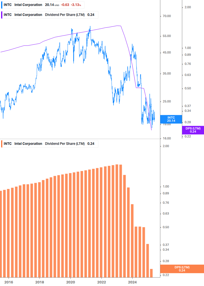This screenshot has height=286, width=204.
Task: Click the 16.00 price axis label
Action: [167, 138]
